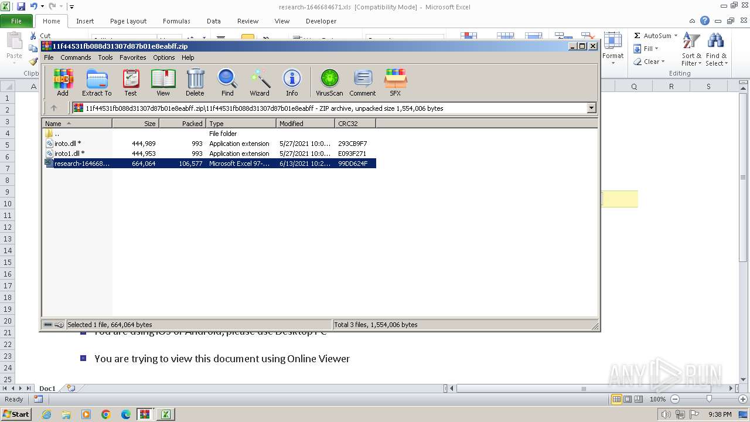
Task: Switch to Excel Insert tab
Action: tap(85, 21)
